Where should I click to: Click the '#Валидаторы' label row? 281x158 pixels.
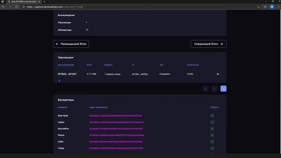click(65, 30)
